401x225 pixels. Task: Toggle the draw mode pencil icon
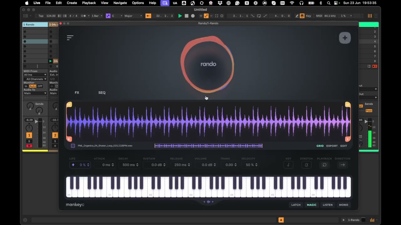297,16
